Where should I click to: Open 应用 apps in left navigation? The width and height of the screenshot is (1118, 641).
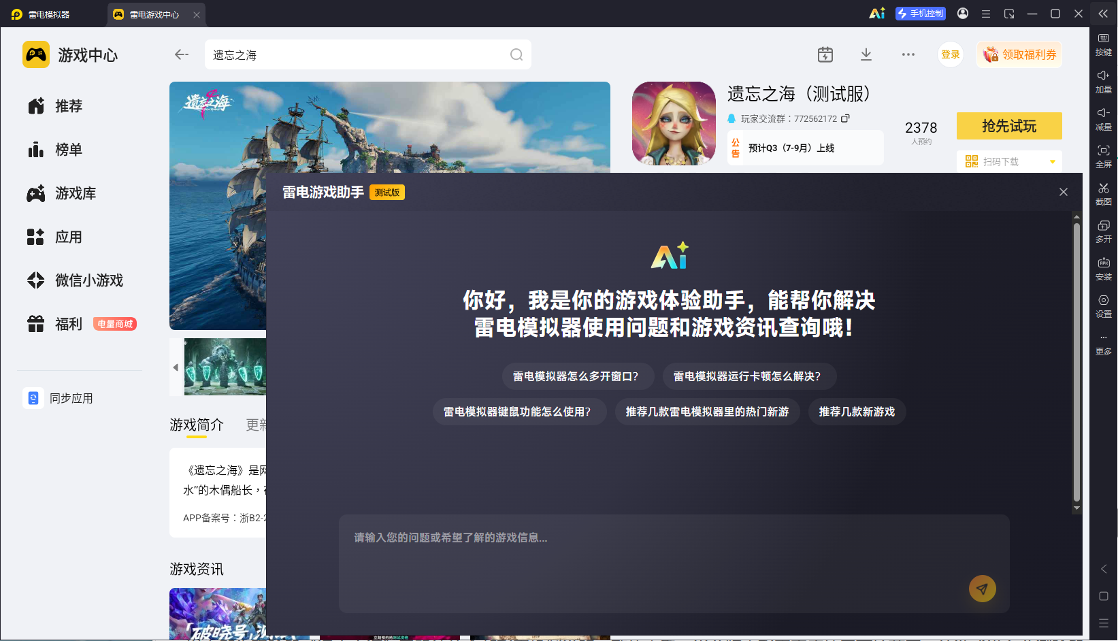tap(55, 237)
